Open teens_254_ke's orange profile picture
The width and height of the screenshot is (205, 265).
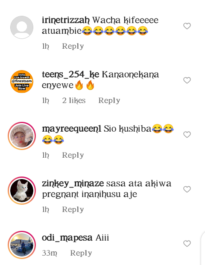click(x=22, y=82)
